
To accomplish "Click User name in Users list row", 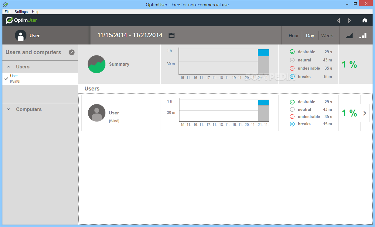I will (114, 113).
